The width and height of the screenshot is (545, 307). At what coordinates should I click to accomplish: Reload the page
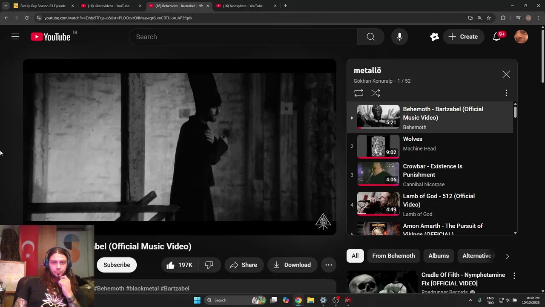tap(26, 18)
